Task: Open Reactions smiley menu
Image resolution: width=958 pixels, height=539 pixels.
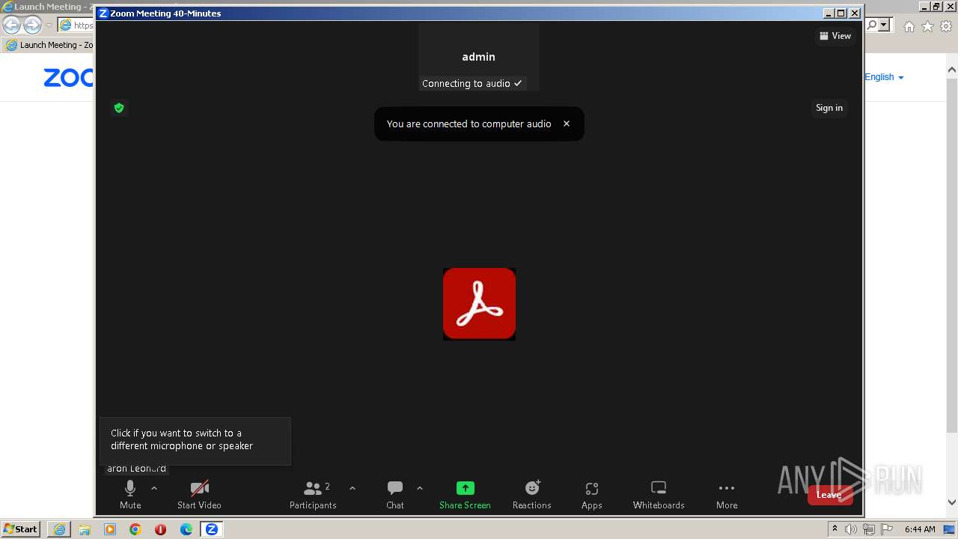Action: [x=532, y=495]
